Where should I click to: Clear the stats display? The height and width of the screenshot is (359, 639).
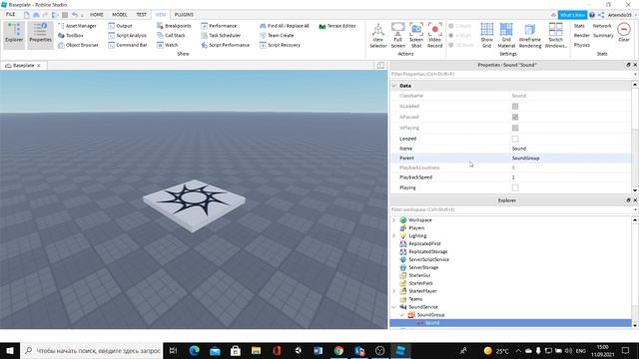tap(624, 33)
